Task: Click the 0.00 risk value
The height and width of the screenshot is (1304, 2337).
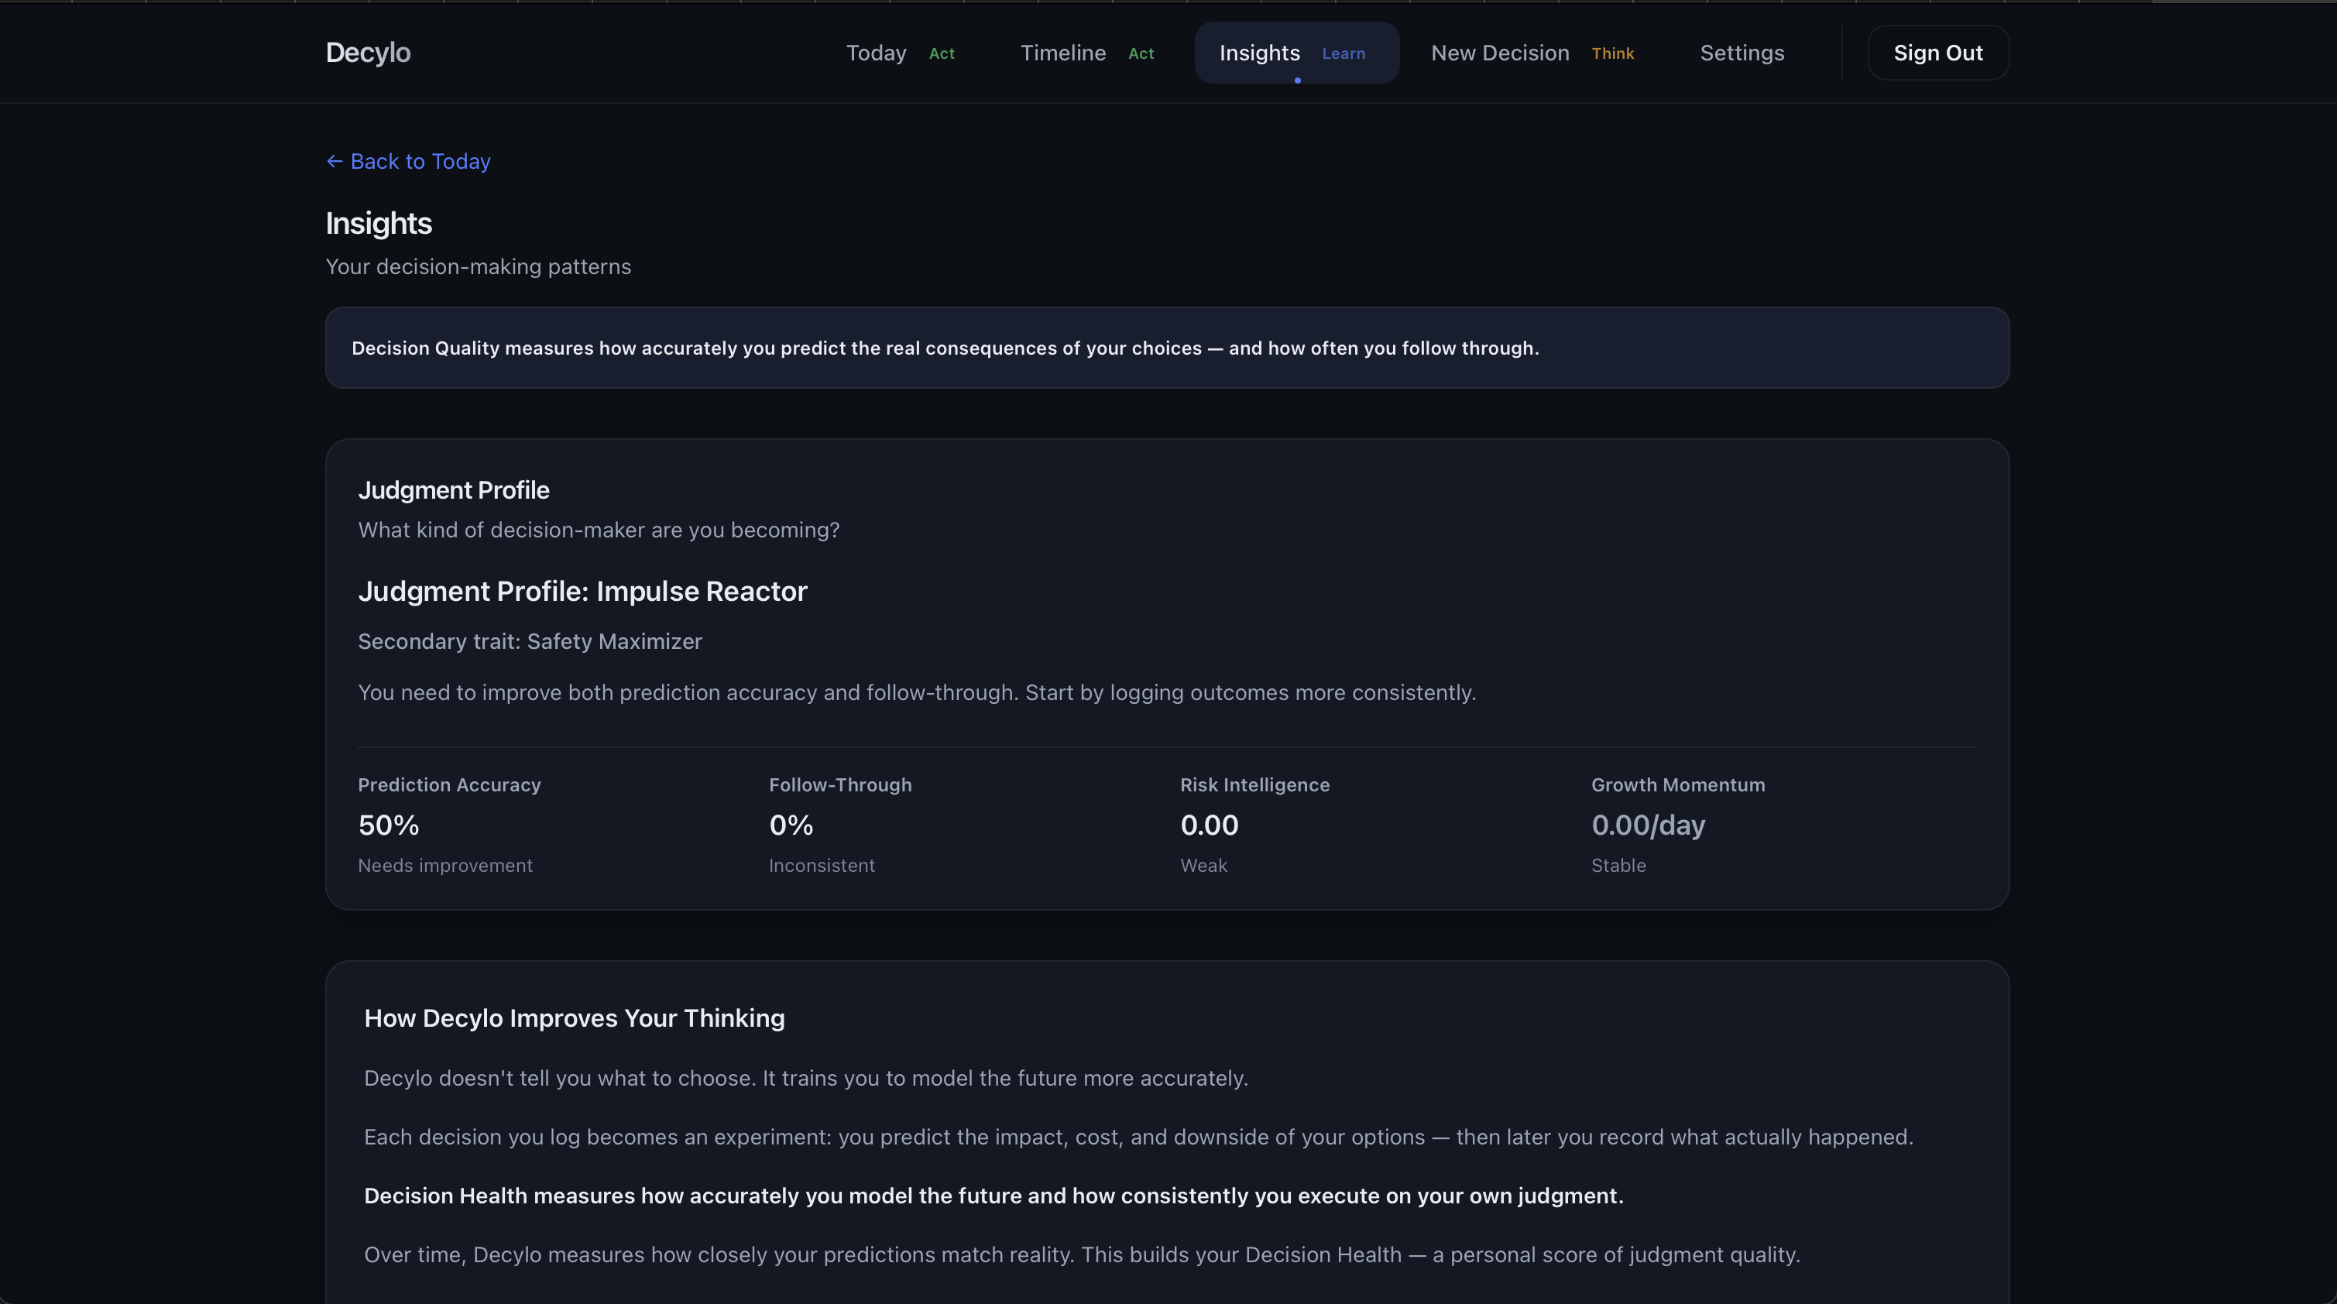Action: [1210, 825]
